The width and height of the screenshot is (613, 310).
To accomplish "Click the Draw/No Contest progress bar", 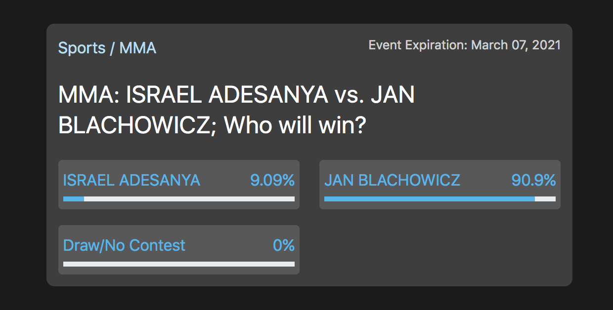I will tap(179, 264).
